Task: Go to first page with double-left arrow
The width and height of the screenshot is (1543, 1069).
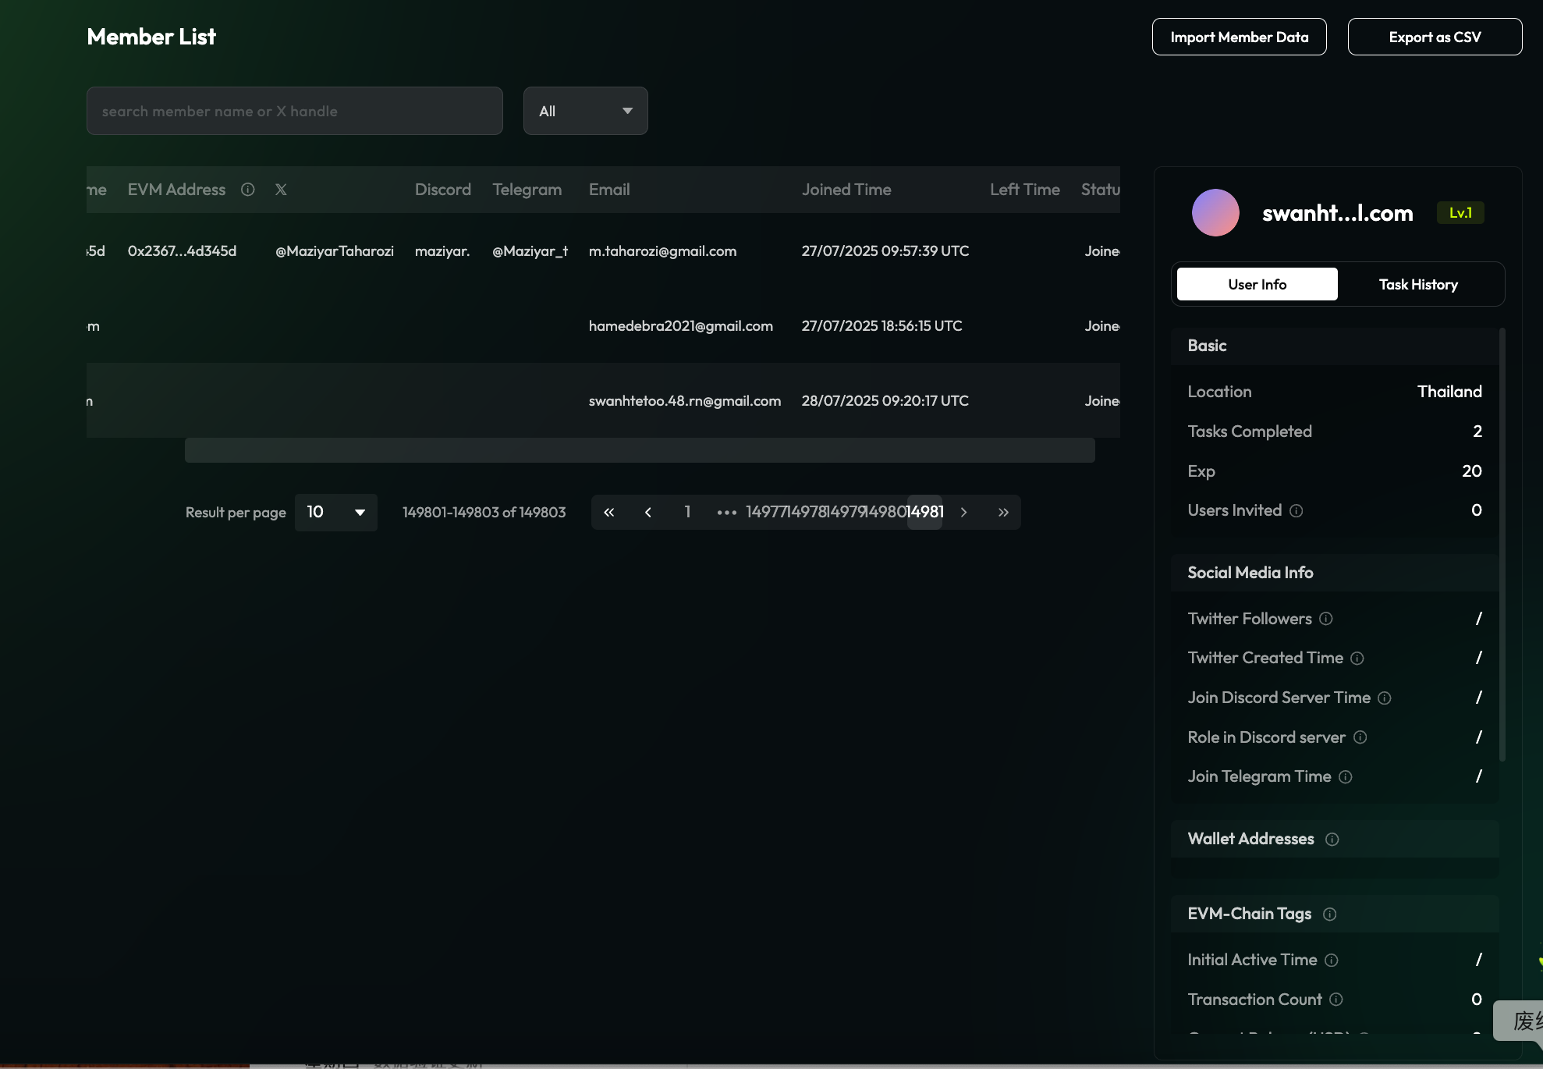Action: point(609,513)
